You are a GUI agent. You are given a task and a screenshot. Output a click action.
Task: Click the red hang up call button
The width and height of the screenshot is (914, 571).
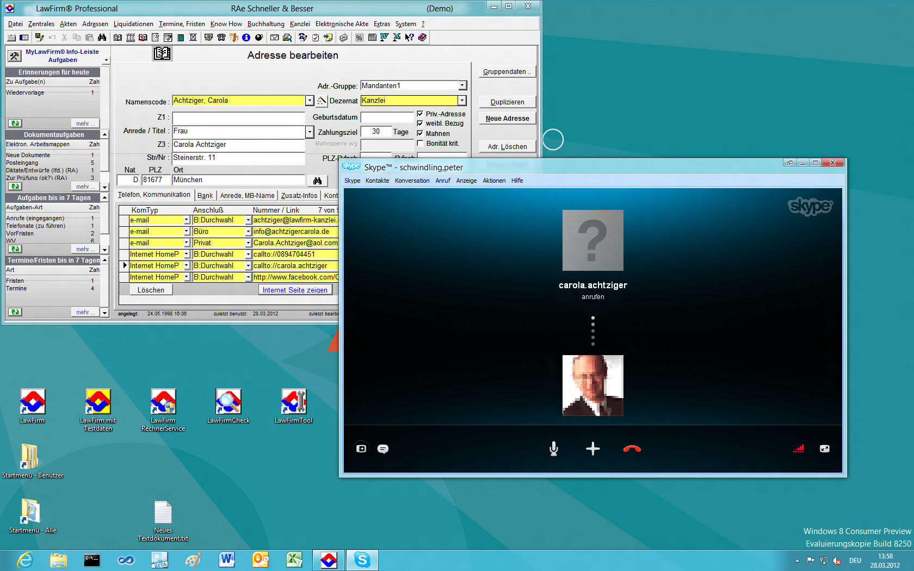[632, 449]
